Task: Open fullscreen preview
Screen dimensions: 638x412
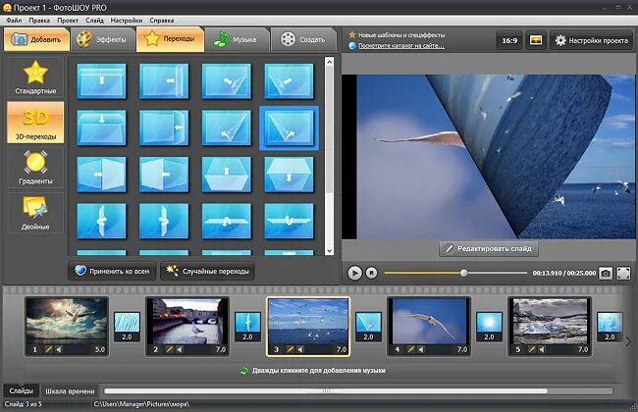Action: (x=623, y=274)
